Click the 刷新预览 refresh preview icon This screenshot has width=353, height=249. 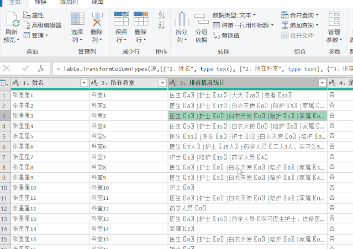pyautogui.click(x=12, y=19)
